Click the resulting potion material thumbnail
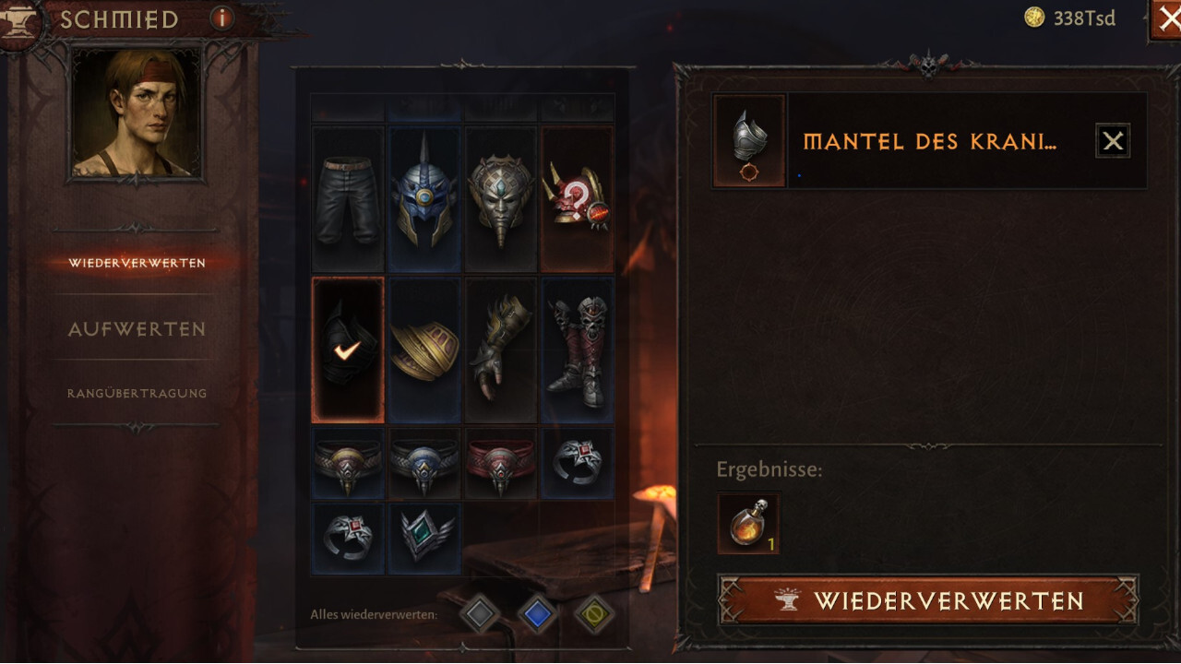 [748, 524]
